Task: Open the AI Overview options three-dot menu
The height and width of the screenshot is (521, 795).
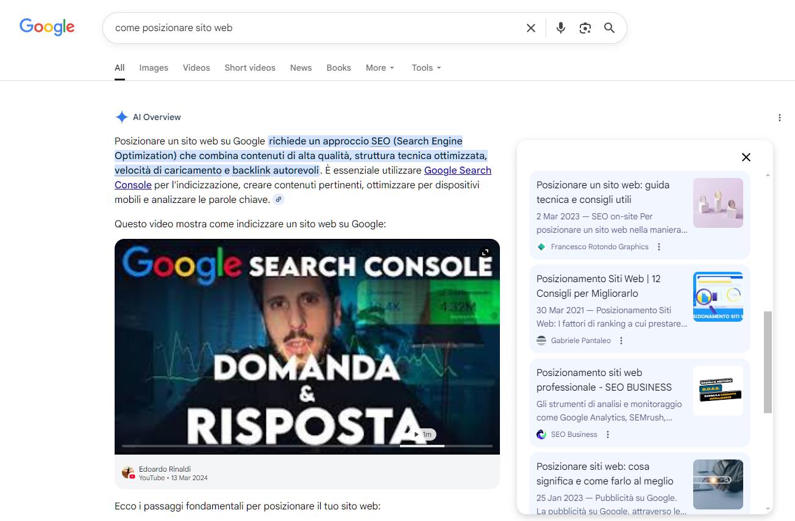Action: click(780, 117)
